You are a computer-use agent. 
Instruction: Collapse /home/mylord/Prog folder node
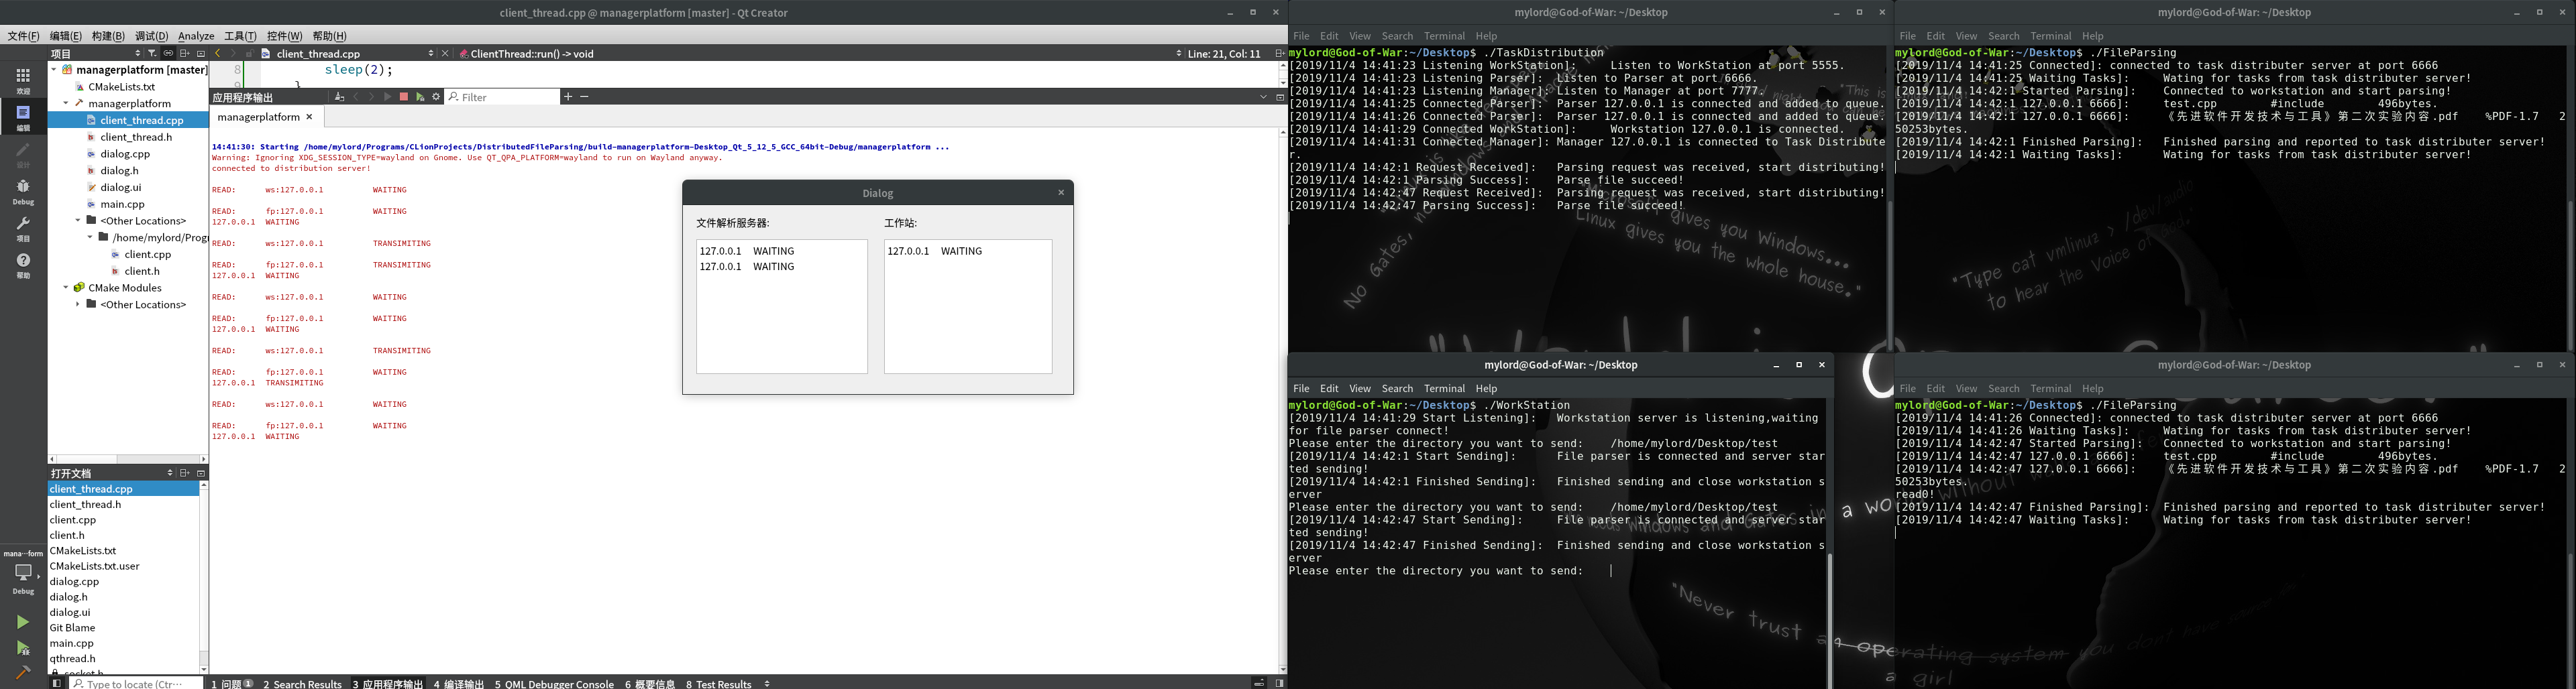(x=90, y=238)
